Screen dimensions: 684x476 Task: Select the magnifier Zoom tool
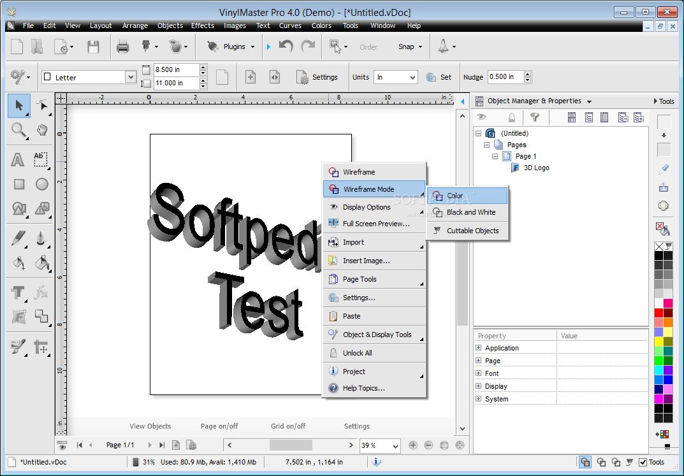tap(18, 130)
